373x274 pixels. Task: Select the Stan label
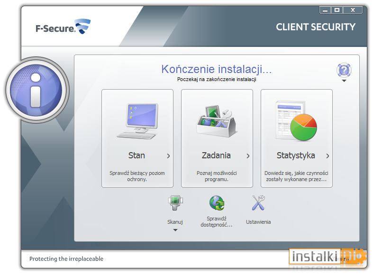point(136,155)
